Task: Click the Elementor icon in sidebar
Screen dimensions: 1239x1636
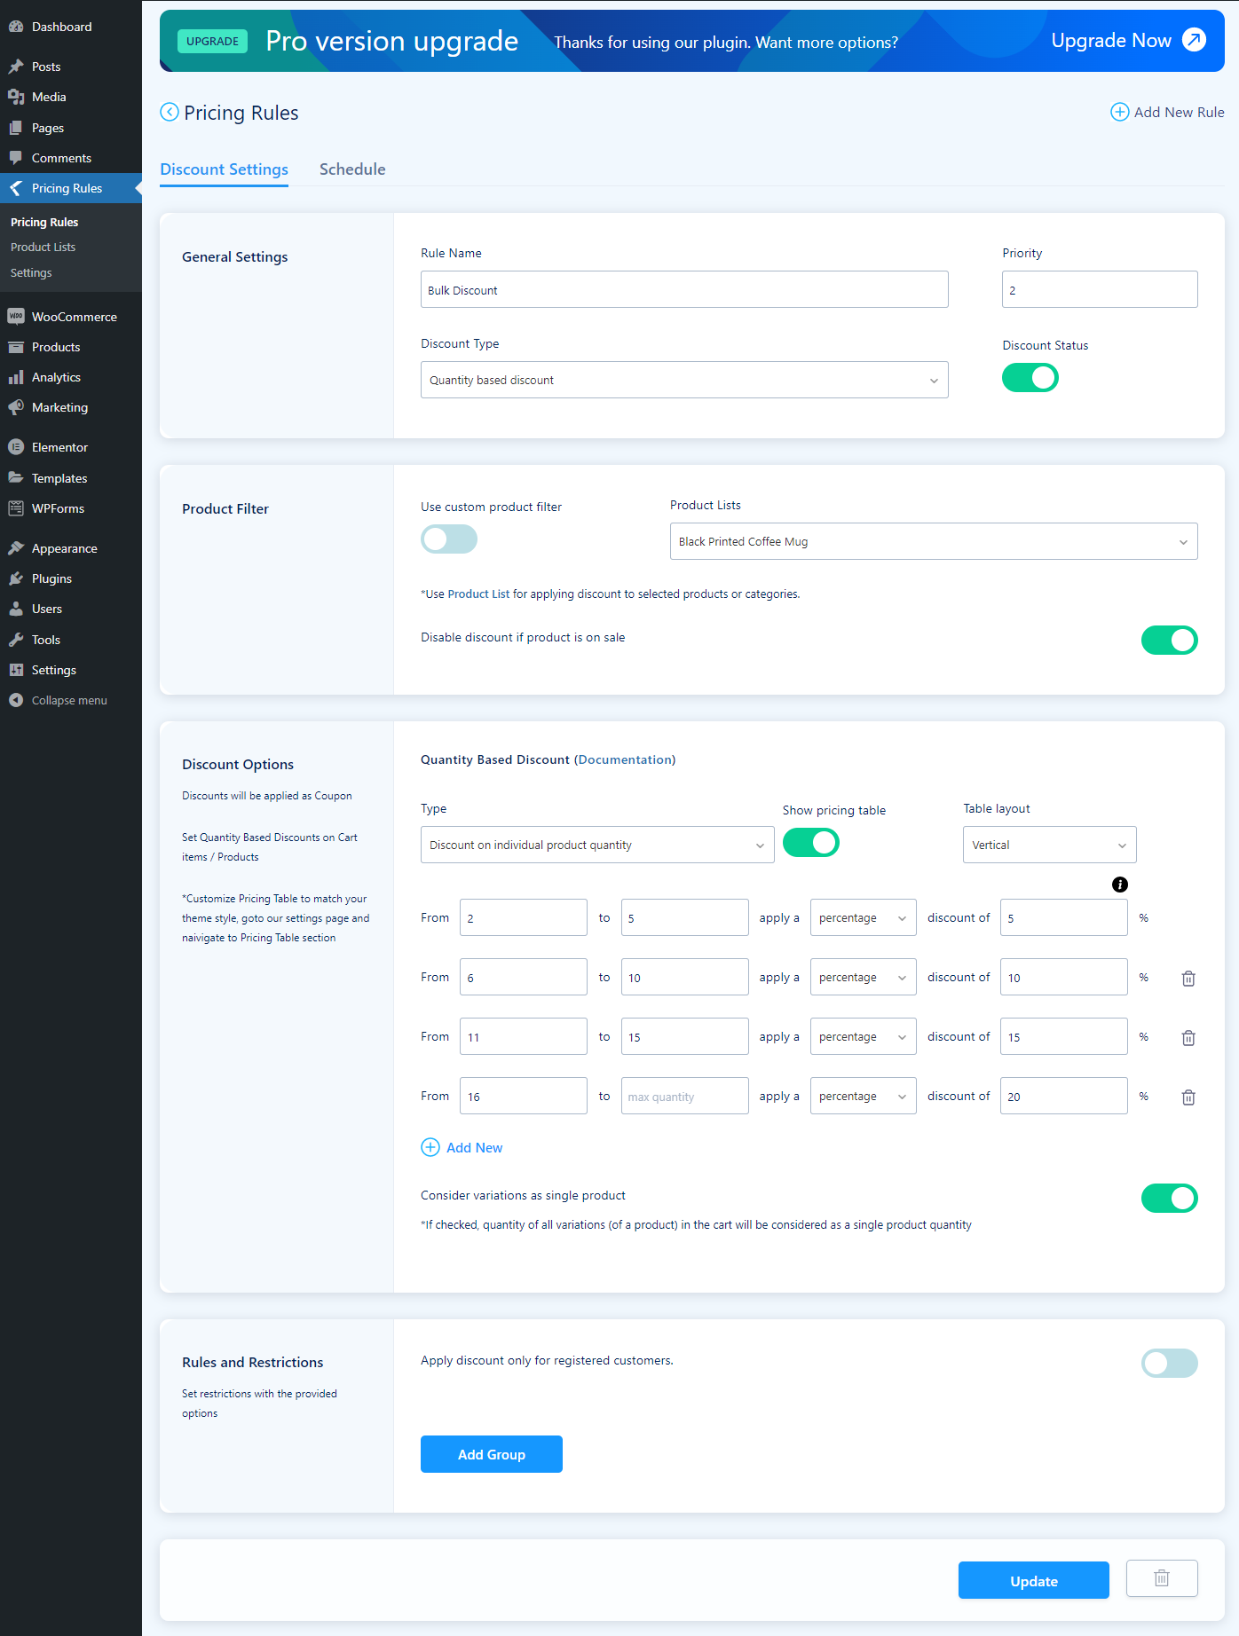Action: (16, 447)
